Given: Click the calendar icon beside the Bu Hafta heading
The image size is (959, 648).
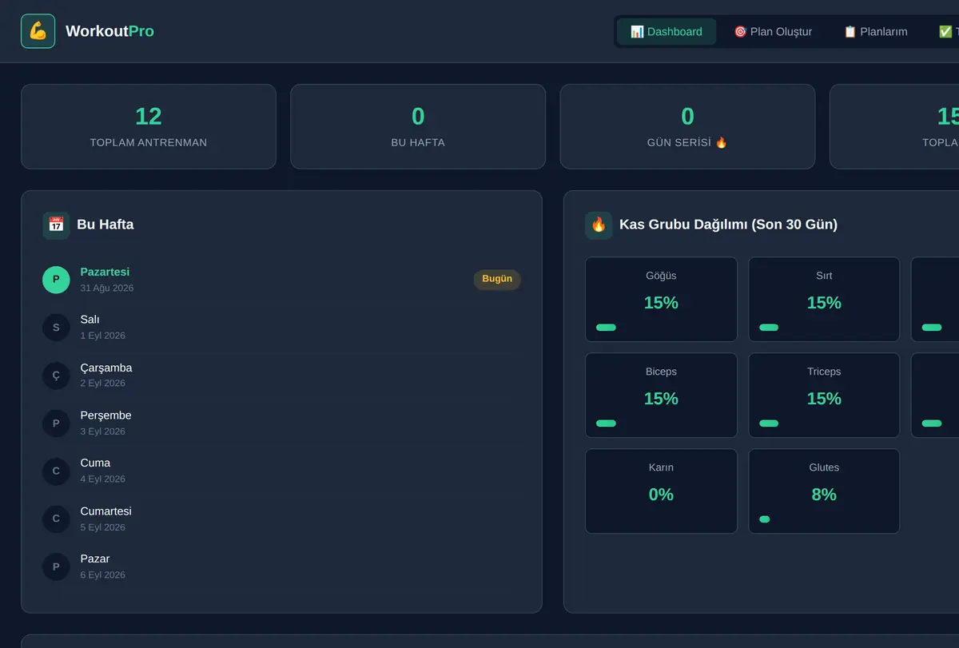Looking at the screenshot, I should (x=56, y=225).
